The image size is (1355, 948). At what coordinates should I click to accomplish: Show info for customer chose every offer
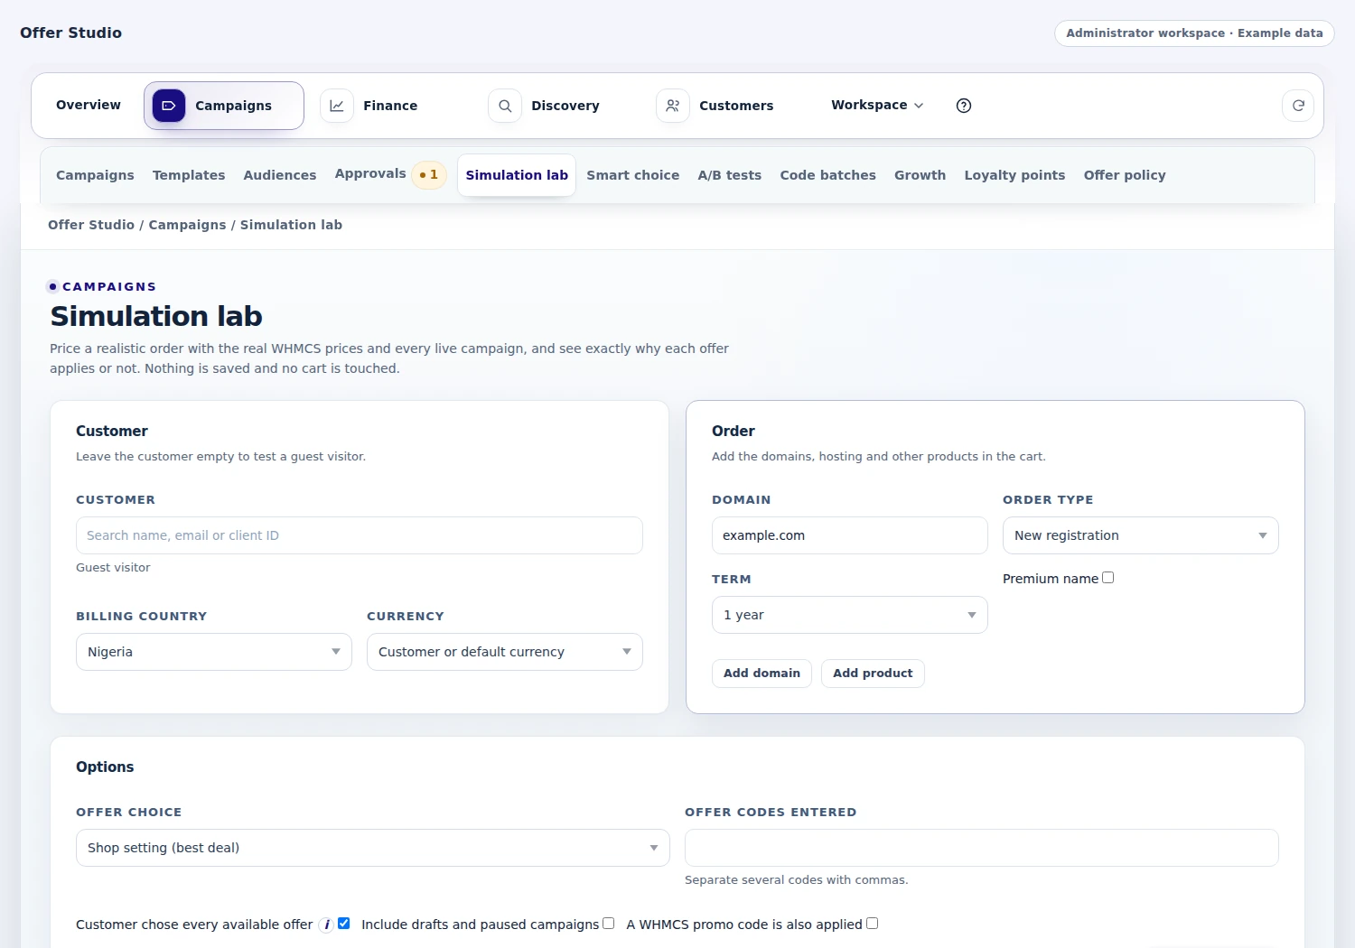(x=327, y=925)
